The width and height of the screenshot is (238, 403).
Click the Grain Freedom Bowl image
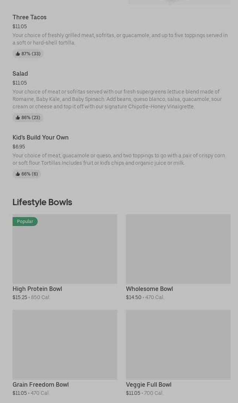pos(65,344)
